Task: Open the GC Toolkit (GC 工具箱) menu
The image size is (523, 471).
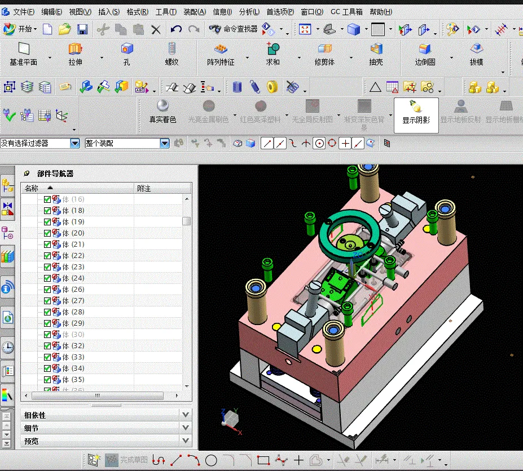Action: pyautogui.click(x=346, y=12)
